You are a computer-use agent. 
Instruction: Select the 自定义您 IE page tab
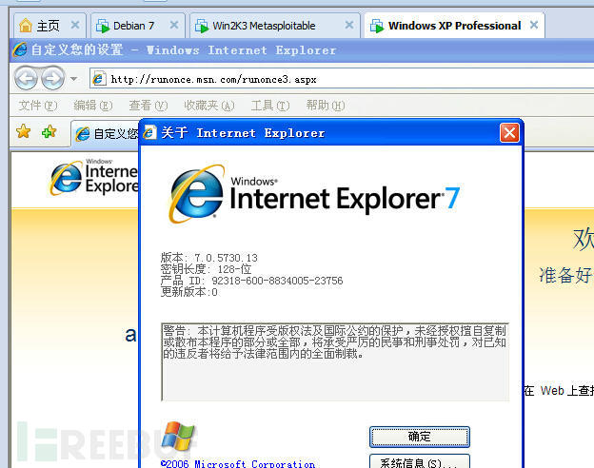tap(106, 134)
